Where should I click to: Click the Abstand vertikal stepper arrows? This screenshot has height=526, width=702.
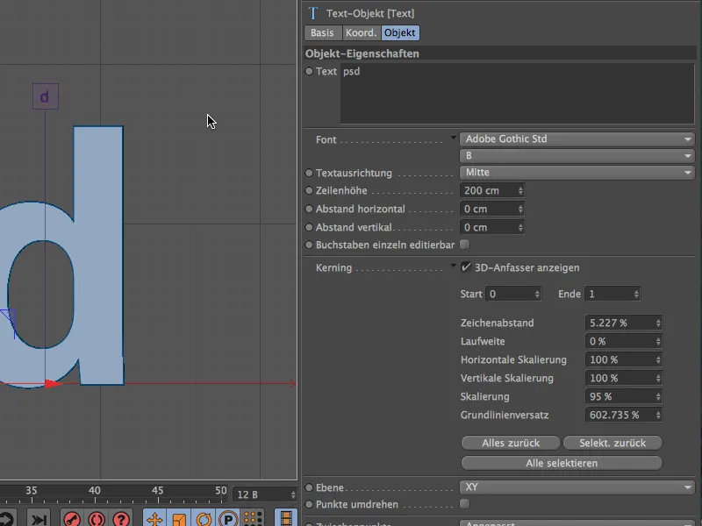(520, 227)
